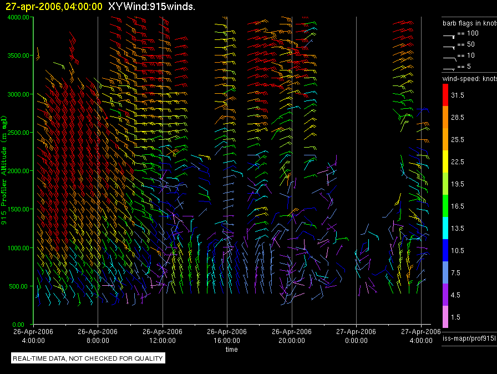Select the dark blue 10.5 knots swatch
This screenshot has width=497, height=374.
[x=445, y=250]
